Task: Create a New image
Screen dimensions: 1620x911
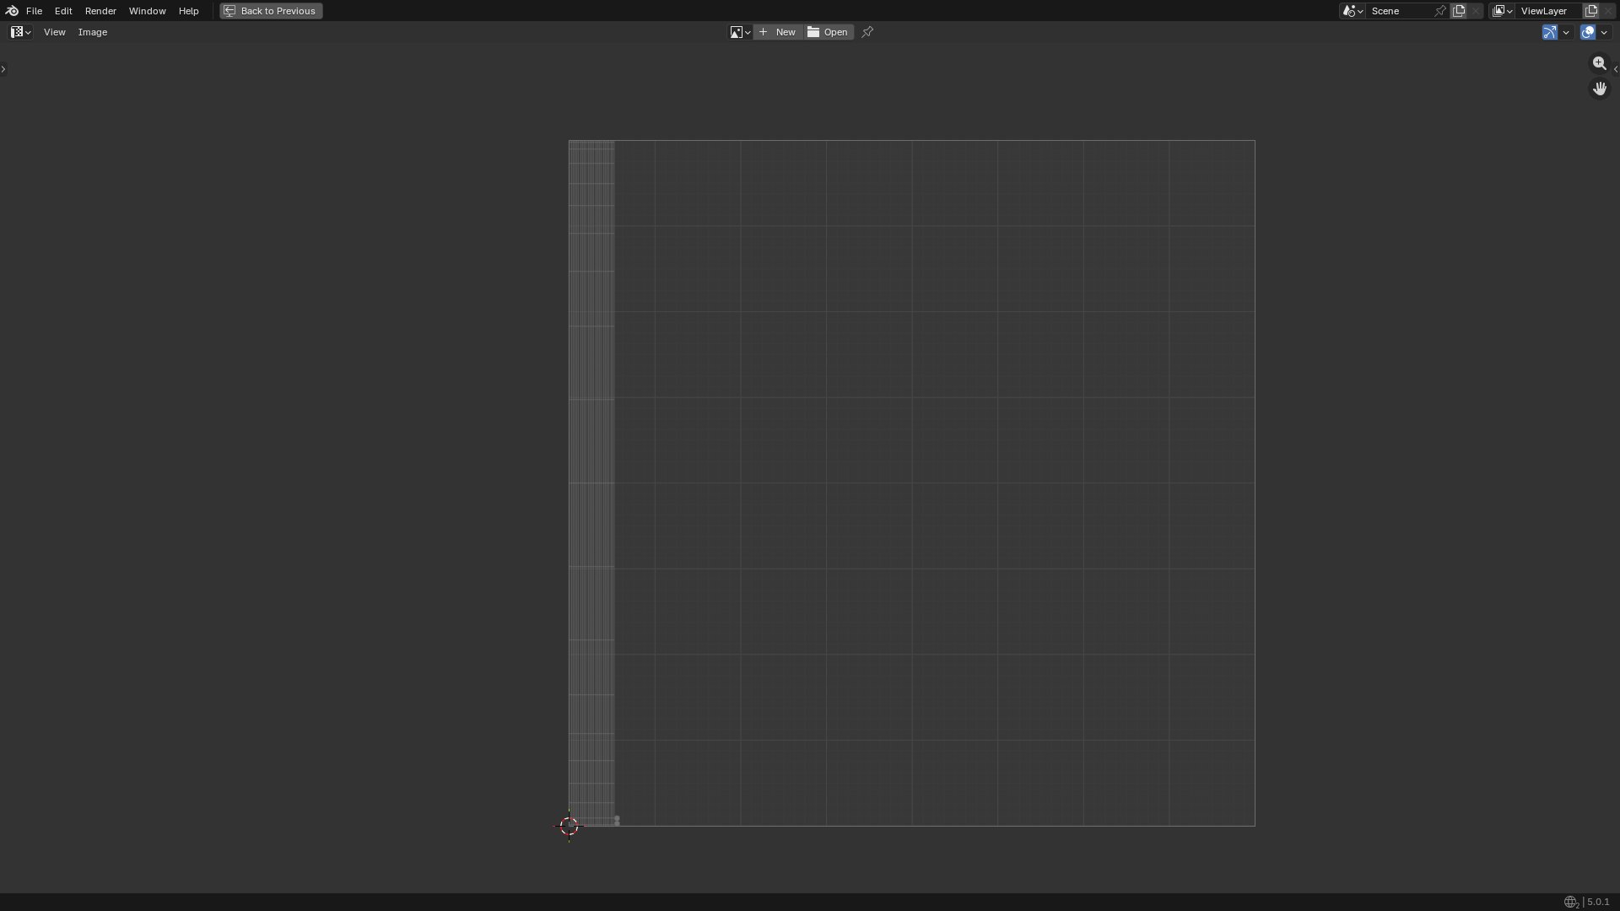Action: pos(778,32)
